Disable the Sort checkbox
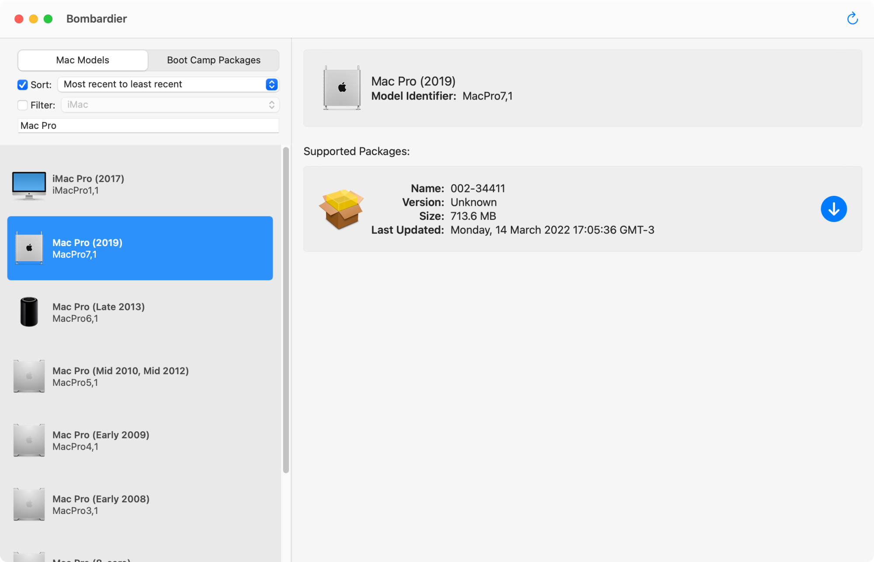 tap(23, 85)
